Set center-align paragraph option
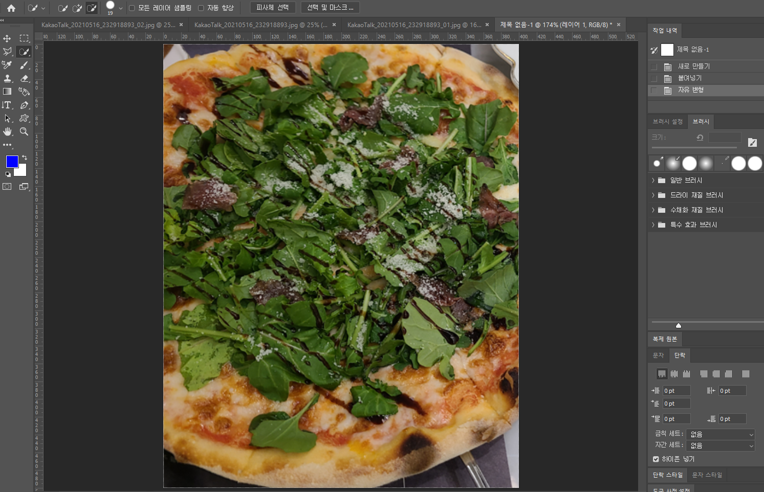This screenshot has height=492, width=764. (674, 374)
